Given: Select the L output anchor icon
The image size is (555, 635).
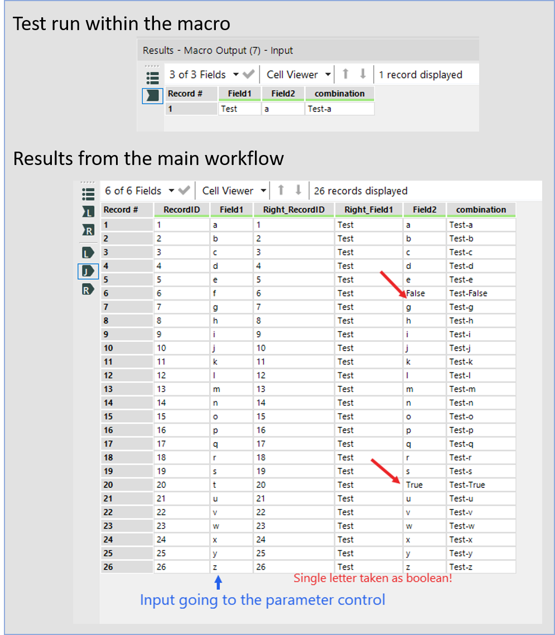Looking at the screenshot, I should (88, 253).
